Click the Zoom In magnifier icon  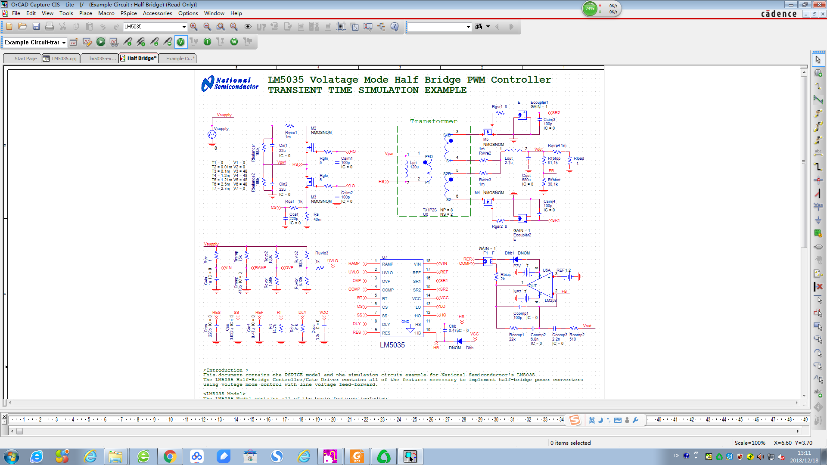coord(194,27)
